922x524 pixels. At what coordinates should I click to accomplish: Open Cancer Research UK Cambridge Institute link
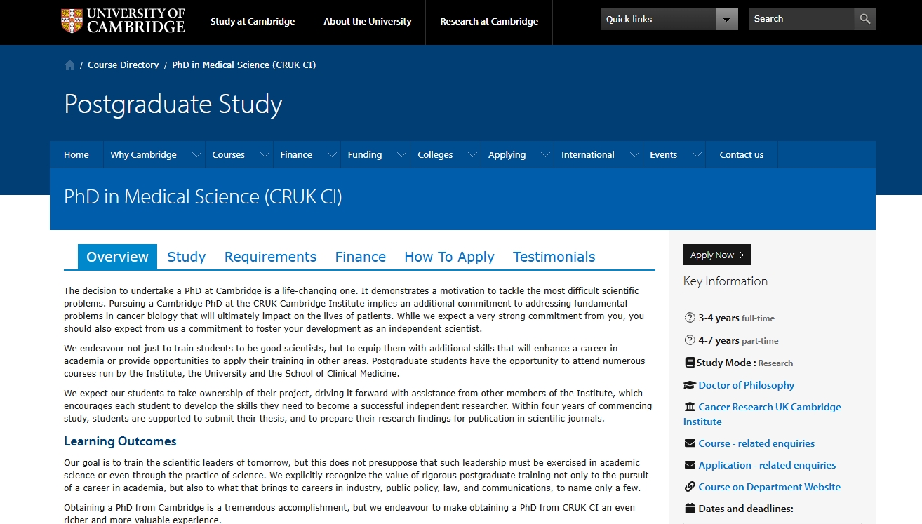[762, 415]
